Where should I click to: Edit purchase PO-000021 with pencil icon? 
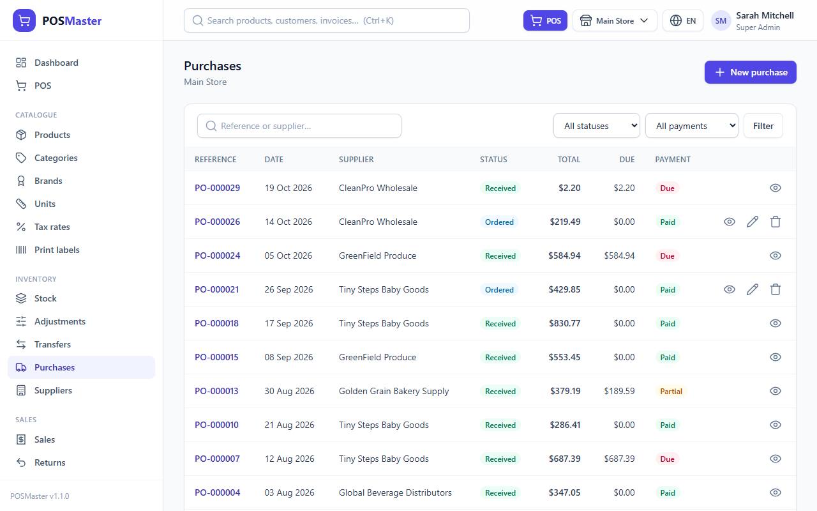(753, 289)
